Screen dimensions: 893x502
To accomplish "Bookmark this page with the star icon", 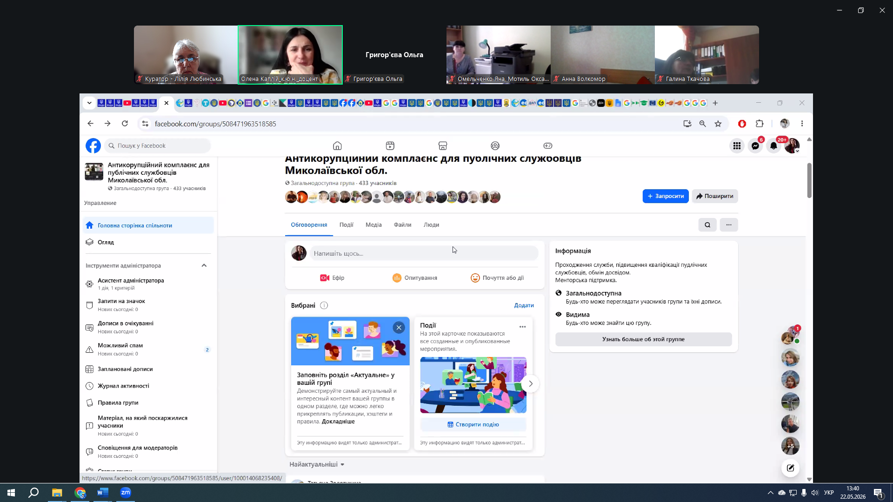I will pyautogui.click(x=718, y=124).
